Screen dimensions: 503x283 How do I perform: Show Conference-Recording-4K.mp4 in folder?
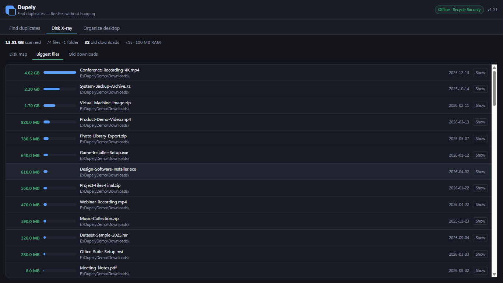[x=480, y=73]
